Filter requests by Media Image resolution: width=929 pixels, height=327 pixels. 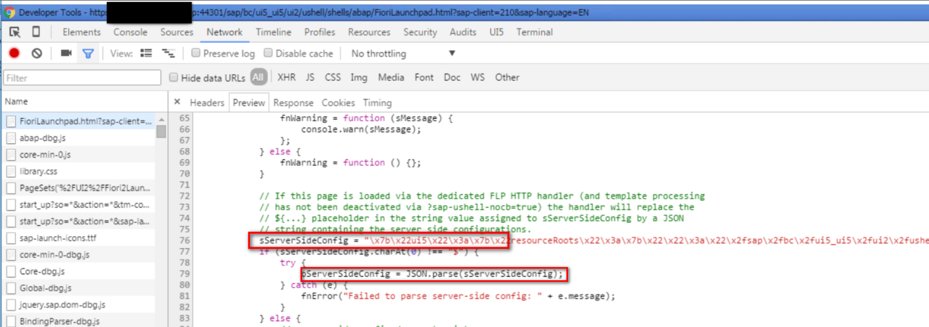click(x=391, y=77)
